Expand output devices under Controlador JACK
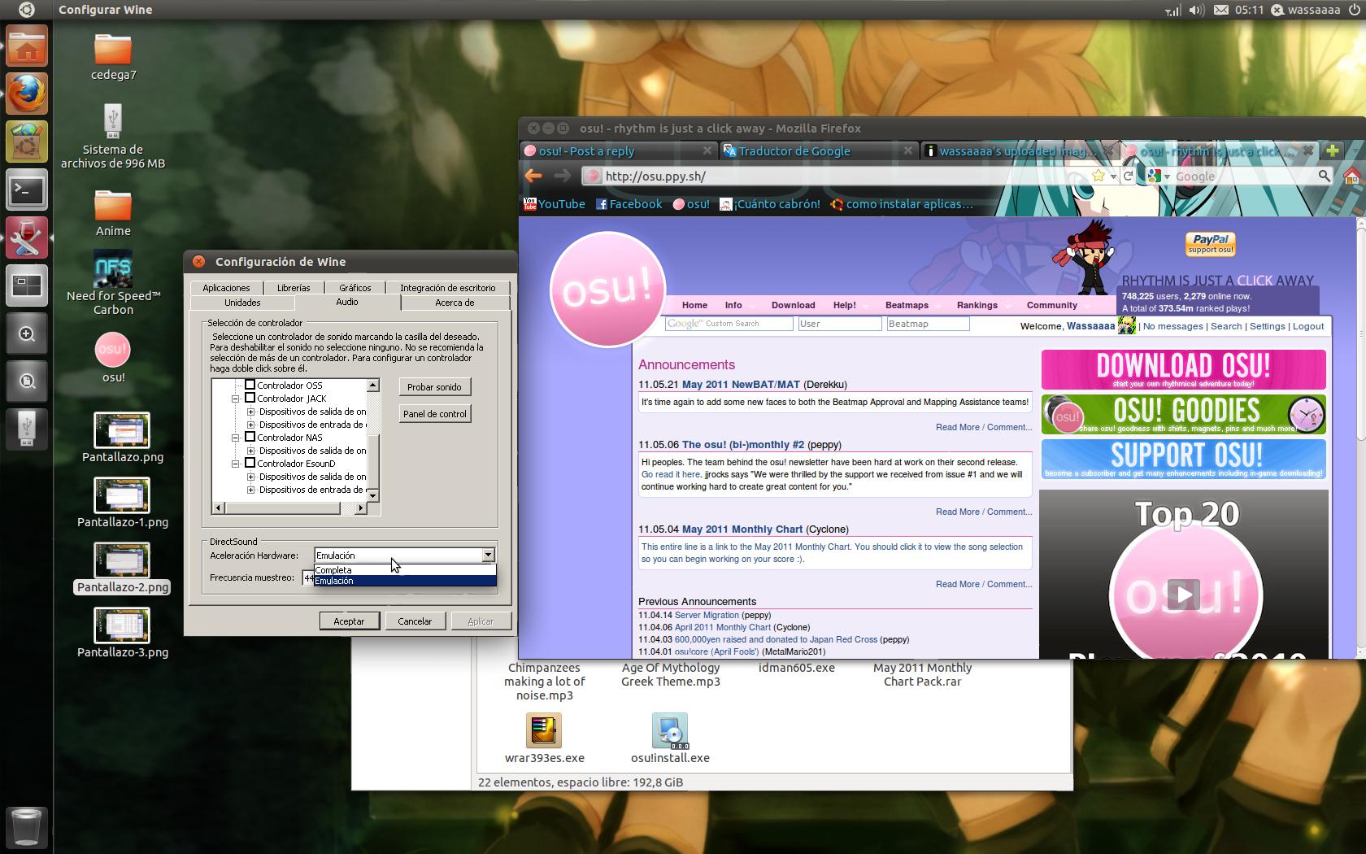This screenshot has height=854, width=1366. point(250,412)
